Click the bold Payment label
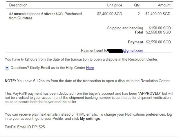Screen dimensions: 181x138 pyautogui.click(x=135, y=42)
